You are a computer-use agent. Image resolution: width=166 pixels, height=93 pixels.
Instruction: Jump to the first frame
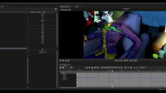point(116,61)
